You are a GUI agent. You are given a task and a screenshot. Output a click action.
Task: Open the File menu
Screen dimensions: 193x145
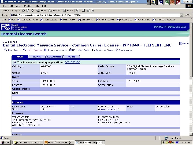tap(5, 6)
